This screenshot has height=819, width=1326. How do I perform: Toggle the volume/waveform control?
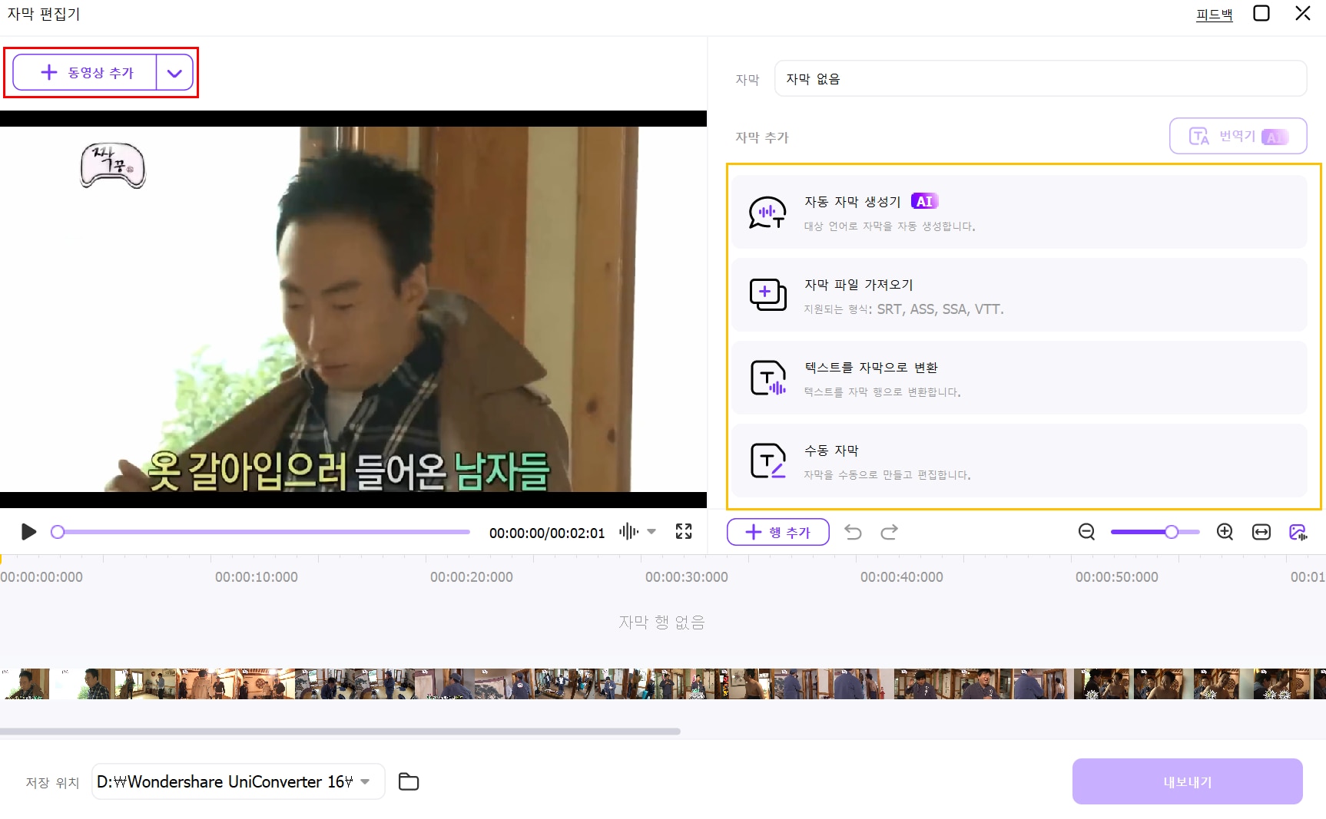(x=628, y=531)
